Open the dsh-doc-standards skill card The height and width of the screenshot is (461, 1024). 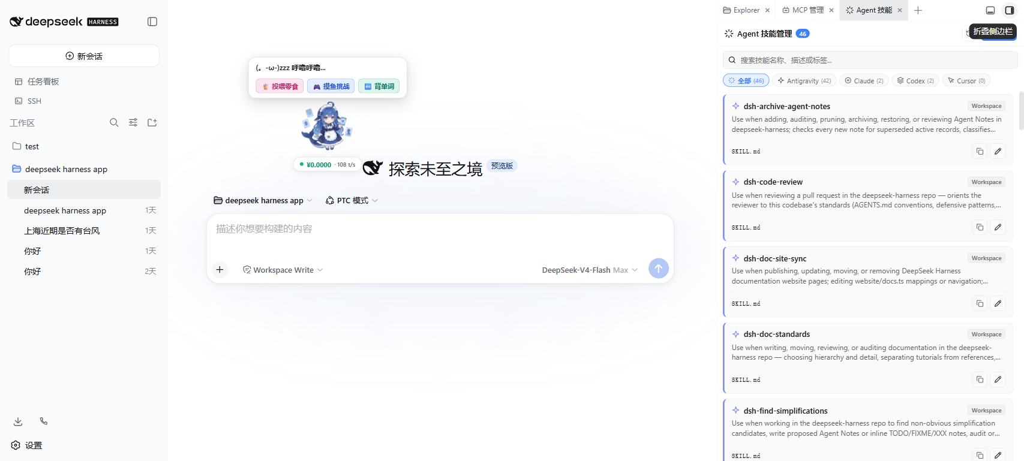(868, 358)
